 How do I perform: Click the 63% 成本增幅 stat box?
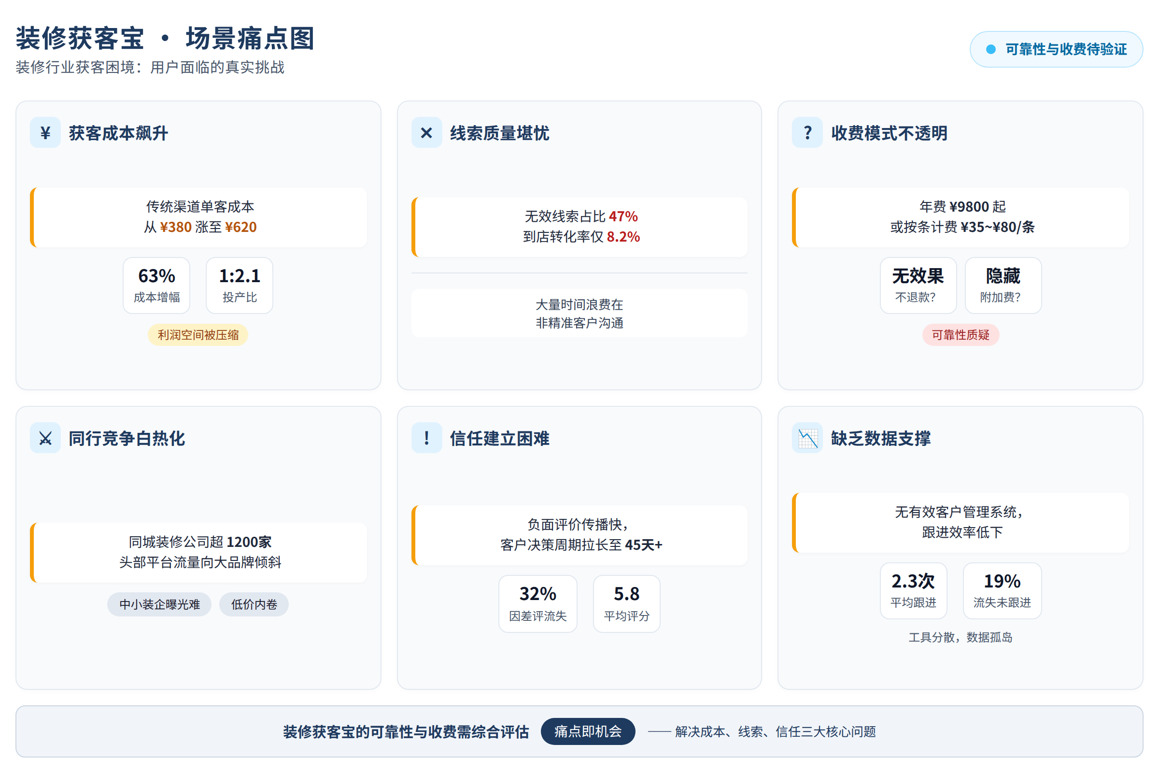[x=156, y=286]
